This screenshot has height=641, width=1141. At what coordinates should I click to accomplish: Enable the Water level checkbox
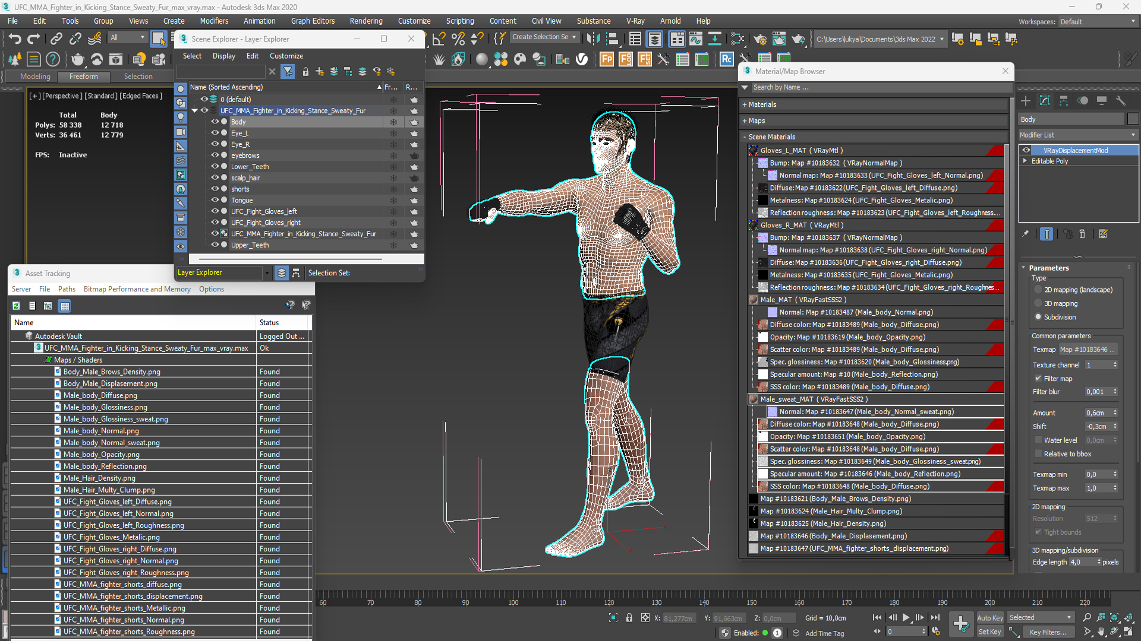[1038, 440]
